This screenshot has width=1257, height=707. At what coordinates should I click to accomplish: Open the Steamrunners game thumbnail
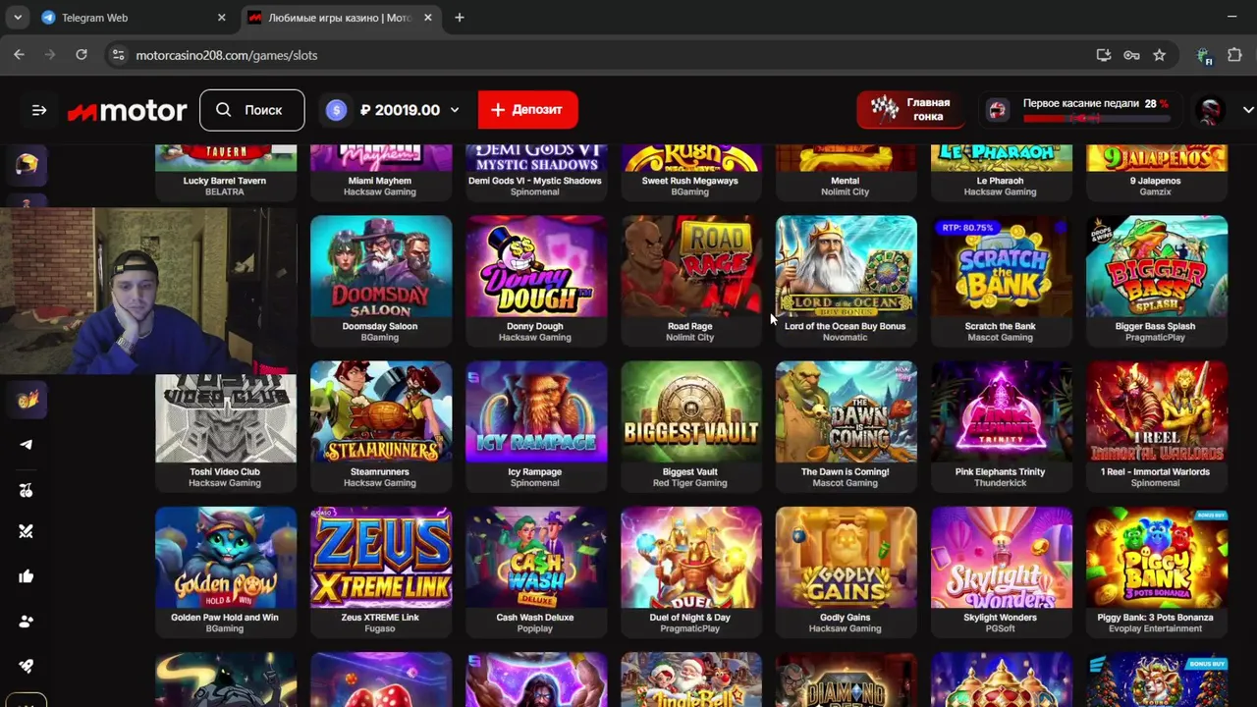381,412
